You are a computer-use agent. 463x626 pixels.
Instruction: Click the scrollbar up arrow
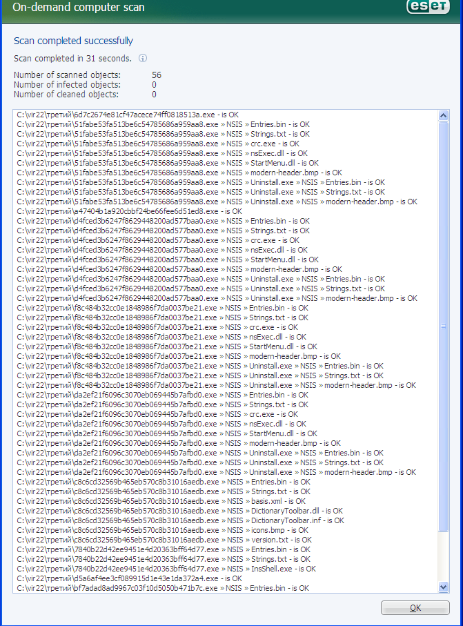tap(444, 116)
